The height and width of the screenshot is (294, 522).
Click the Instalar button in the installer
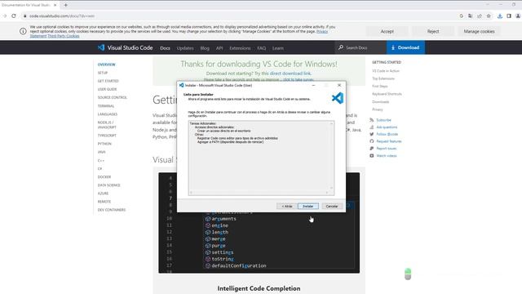click(308, 207)
